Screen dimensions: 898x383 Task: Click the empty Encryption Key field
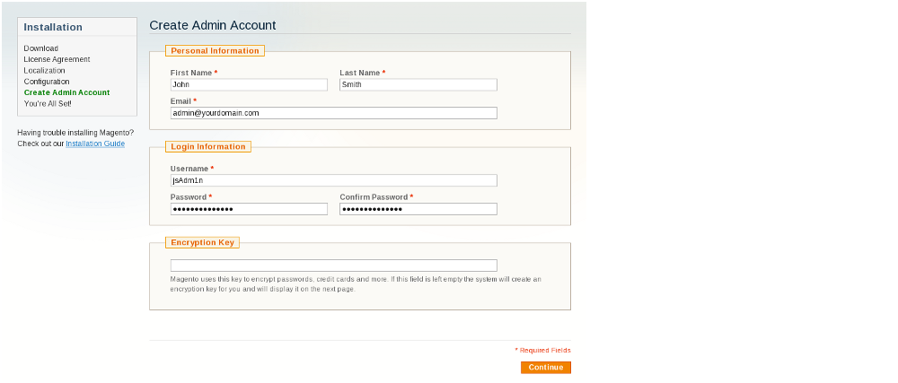click(x=334, y=265)
